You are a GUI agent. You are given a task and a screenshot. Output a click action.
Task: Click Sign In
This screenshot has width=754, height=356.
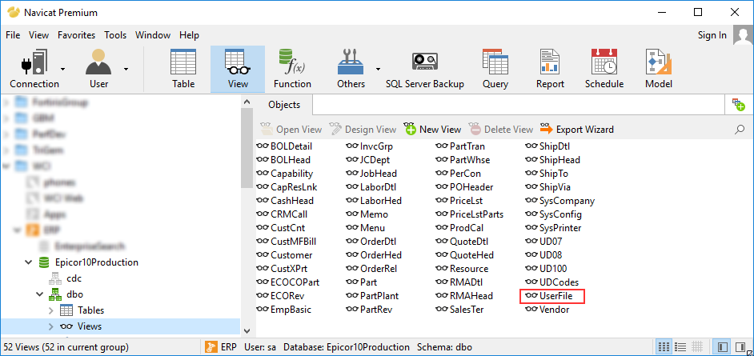point(712,35)
